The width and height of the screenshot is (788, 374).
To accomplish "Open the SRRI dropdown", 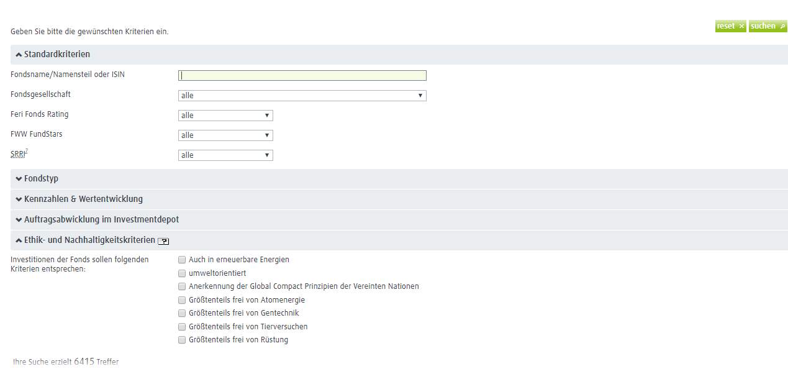I will (225, 155).
